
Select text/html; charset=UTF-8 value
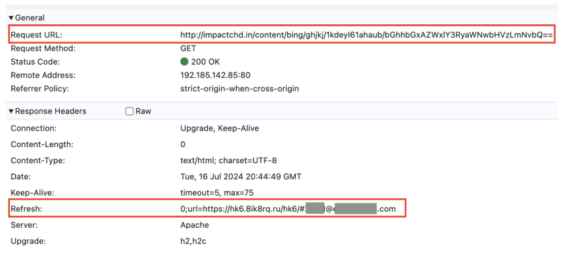[229, 161]
